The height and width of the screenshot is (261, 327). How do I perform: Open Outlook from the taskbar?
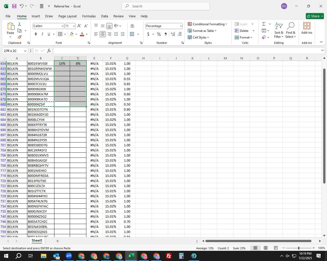coord(56,256)
